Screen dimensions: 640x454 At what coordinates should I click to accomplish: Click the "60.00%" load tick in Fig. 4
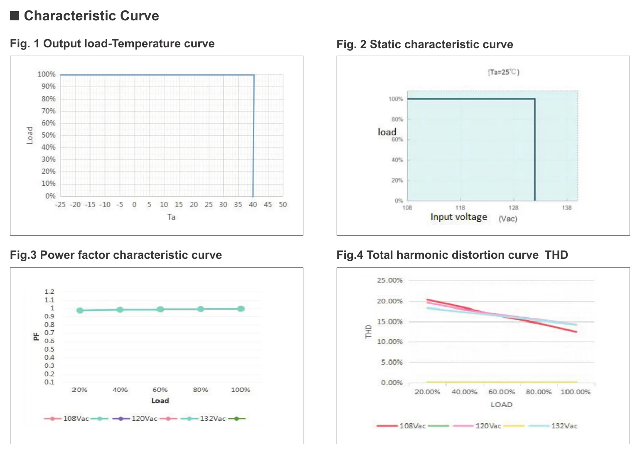(502, 392)
